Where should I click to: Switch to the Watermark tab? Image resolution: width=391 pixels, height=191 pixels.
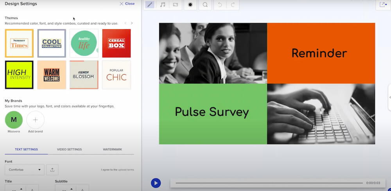(112, 149)
